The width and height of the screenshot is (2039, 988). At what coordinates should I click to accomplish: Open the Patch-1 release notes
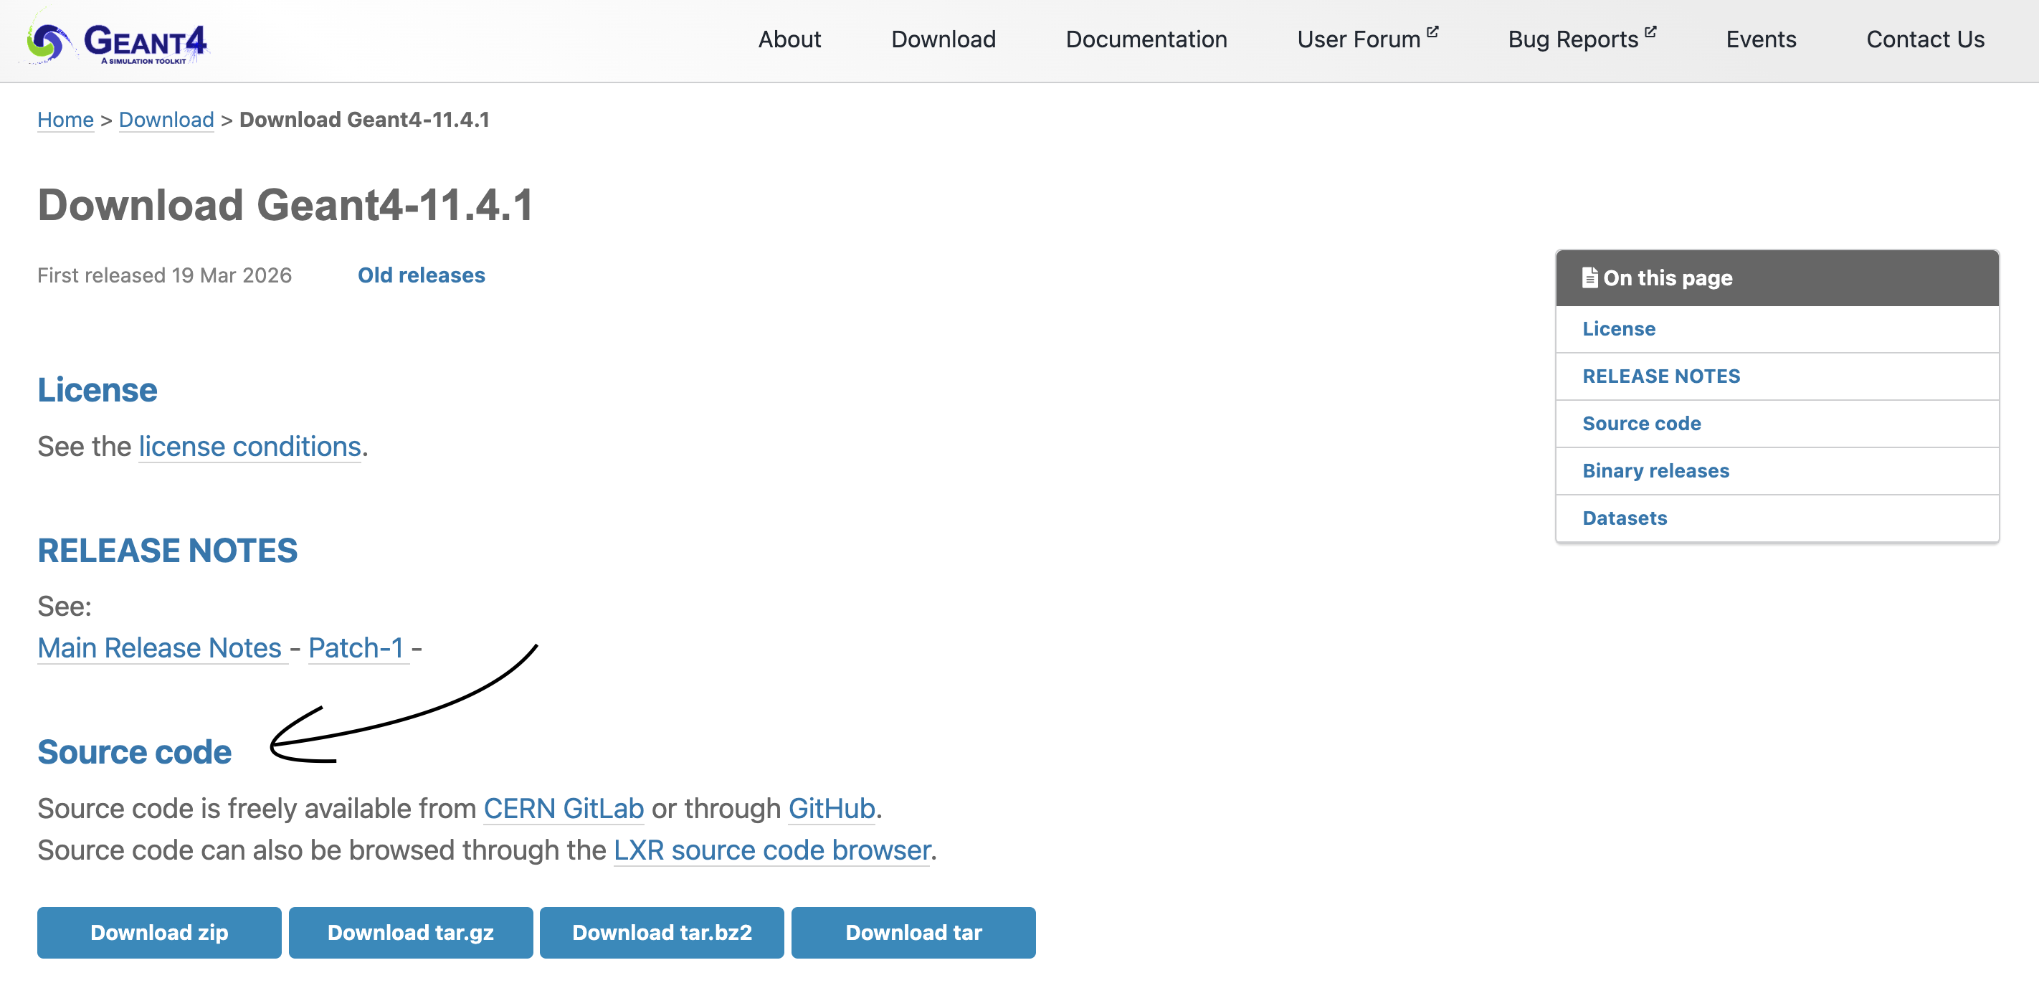[356, 647]
